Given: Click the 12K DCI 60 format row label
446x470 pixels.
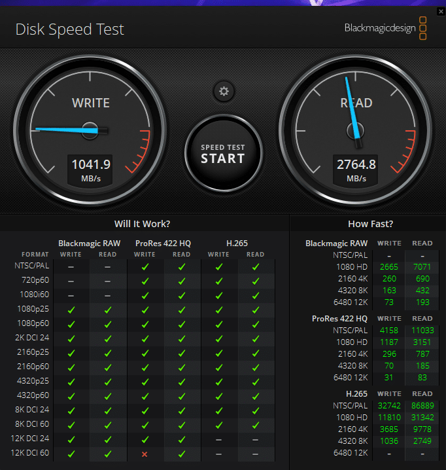Looking at the screenshot, I should (x=30, y=452).
